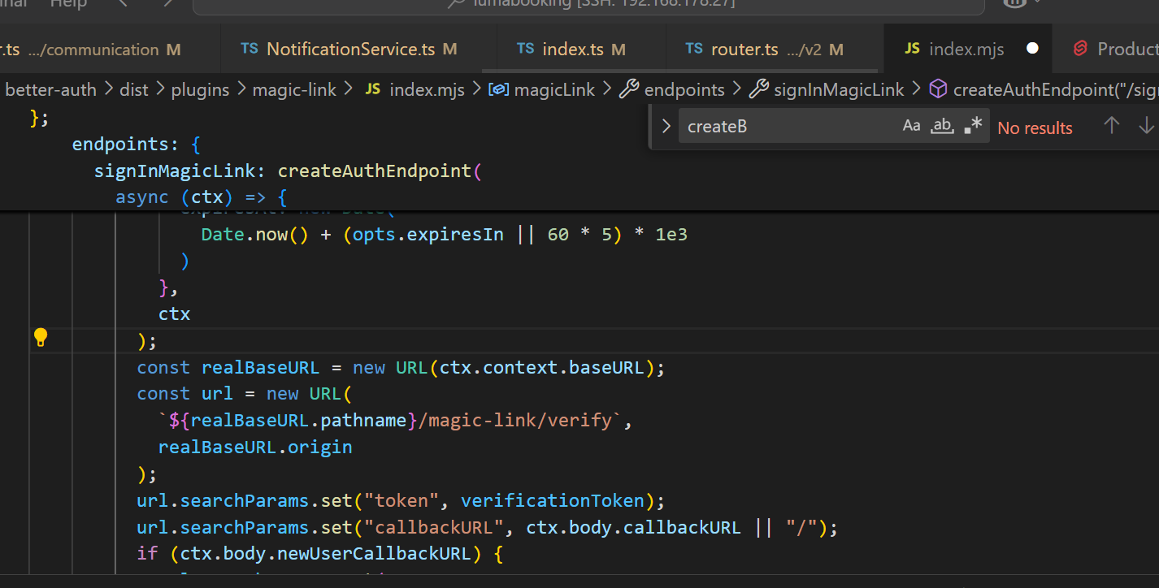Click realBaseURL.origin in the code
Image resolution: width=1159 pixels, height=588 pixels.
click(x=255, y=447)
